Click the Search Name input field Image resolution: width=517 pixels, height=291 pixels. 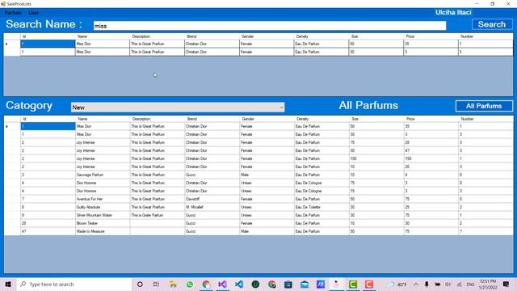(x=270, y=26)
